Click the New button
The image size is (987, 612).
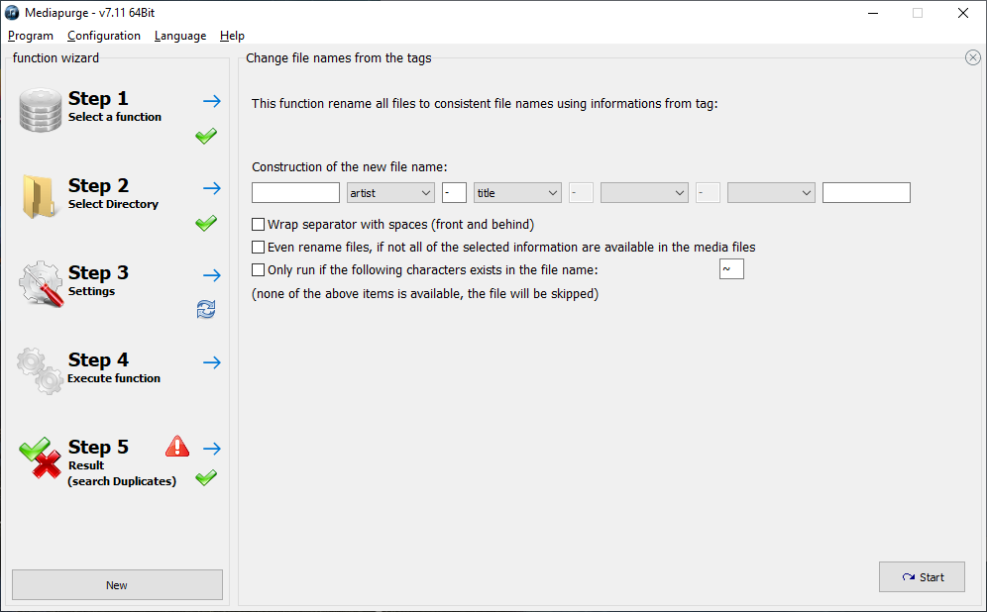[x=117, y=585]
